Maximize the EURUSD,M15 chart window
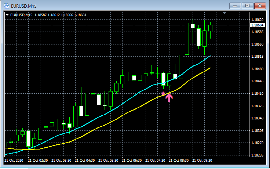The width and height of the screenshot is (270, 169). coord(248,6)
